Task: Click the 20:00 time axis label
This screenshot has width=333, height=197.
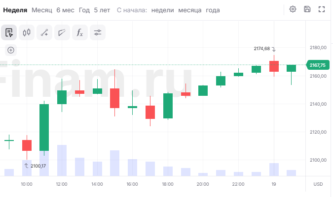Action: pos(203,184)
